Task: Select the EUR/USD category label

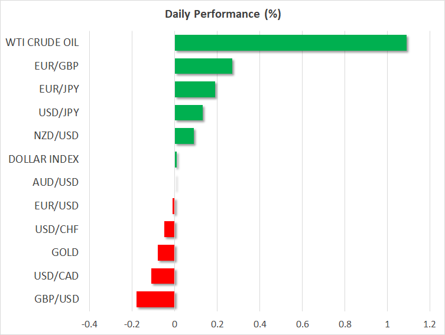Action: 56,206
